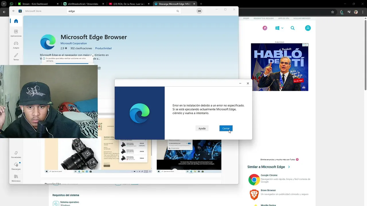Open Descargas in the Store sidebar
Screen dimensions: 367x206
(x=16, y=166)
